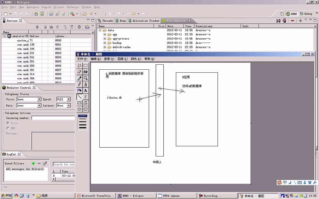The image size is (319, 199).
Task: Select the Polygon tool in Paint
Action: [86, 103]
